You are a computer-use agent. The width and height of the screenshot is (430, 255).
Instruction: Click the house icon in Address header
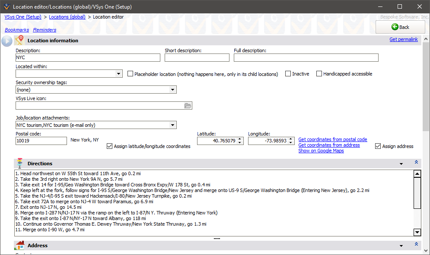pyautogui.click(x=19, y=246)
